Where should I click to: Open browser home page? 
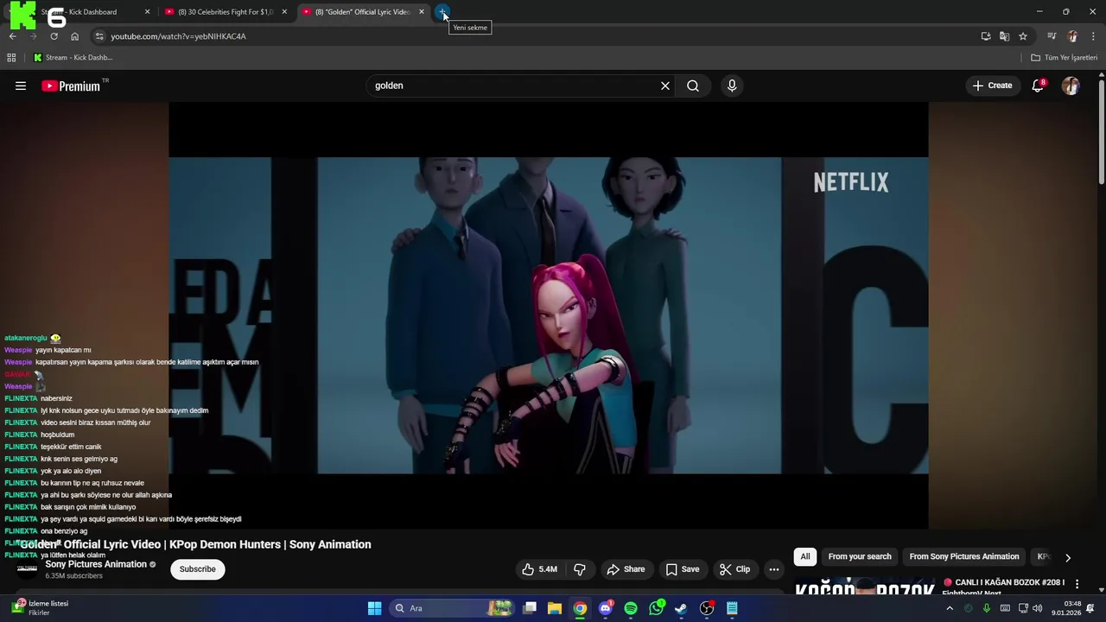pyautogui.click(x=74, y=36)
